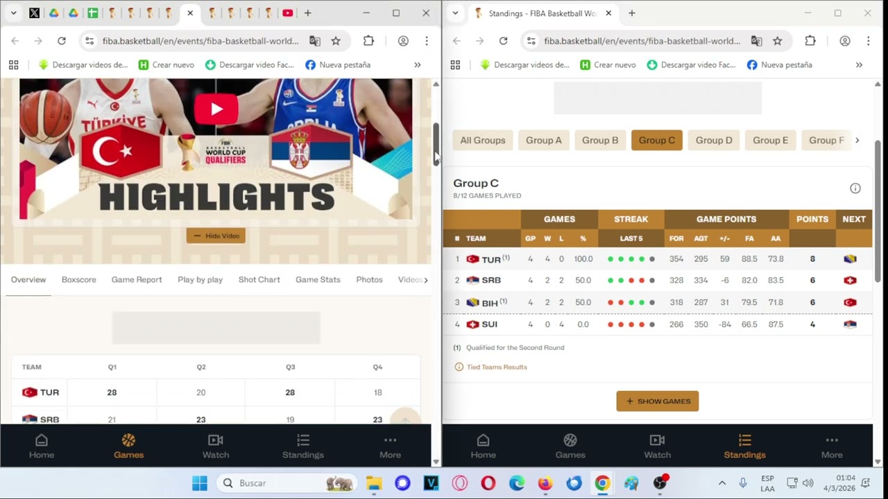This screenshot has height=499, width=888.
Task: Open new tab in right window
Action: [x=632, y=13]
